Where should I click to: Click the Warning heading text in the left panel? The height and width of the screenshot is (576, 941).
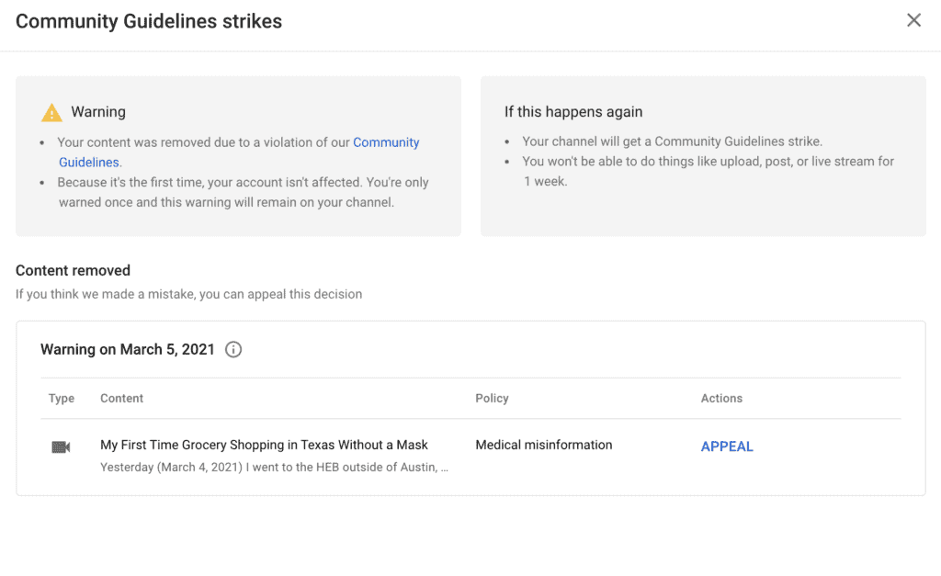pos(98,112)
